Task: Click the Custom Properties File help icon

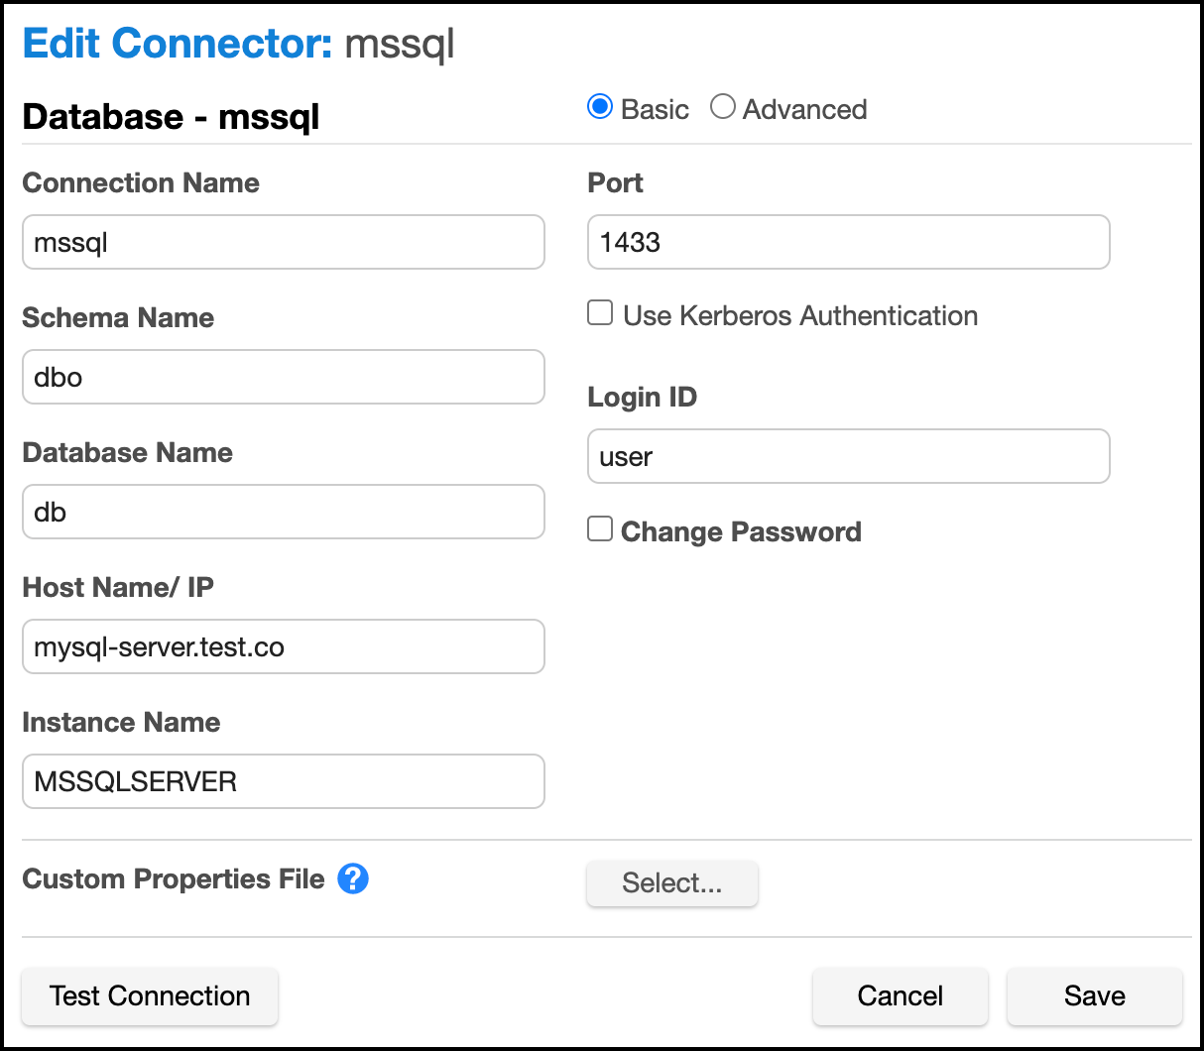Action: point(353,878)
